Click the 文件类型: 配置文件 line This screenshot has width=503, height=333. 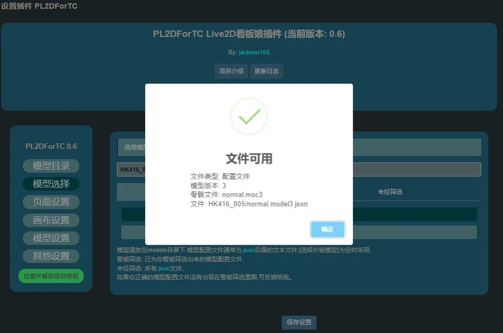[x=220, y=176]
